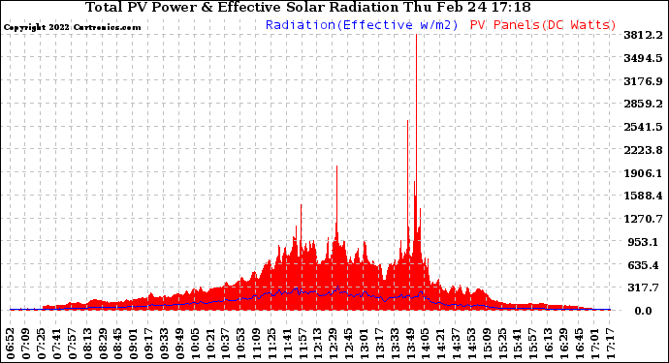Viewport: 669px width, 363px height.
Task: Click the 15:57 time axis label
Action: [x=533, y=344]
